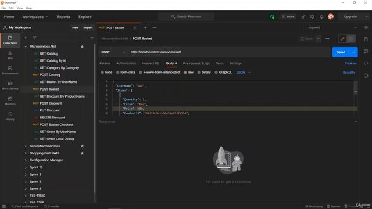Switch to the Authorization tab
Viewport: 372px width, 209px height.
click(126, 63)
